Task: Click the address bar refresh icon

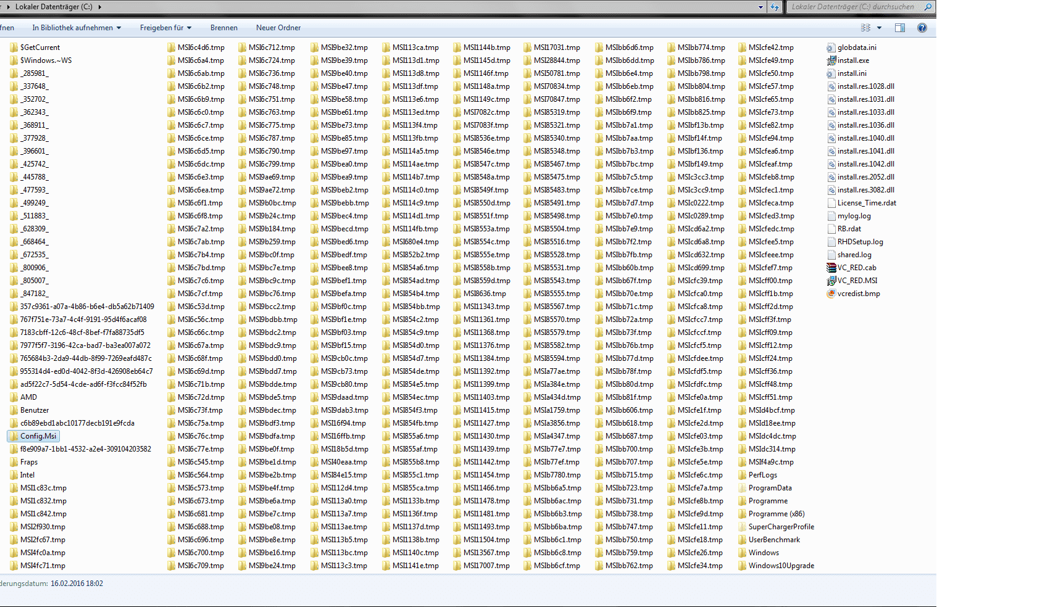Action: coord(775,7)
